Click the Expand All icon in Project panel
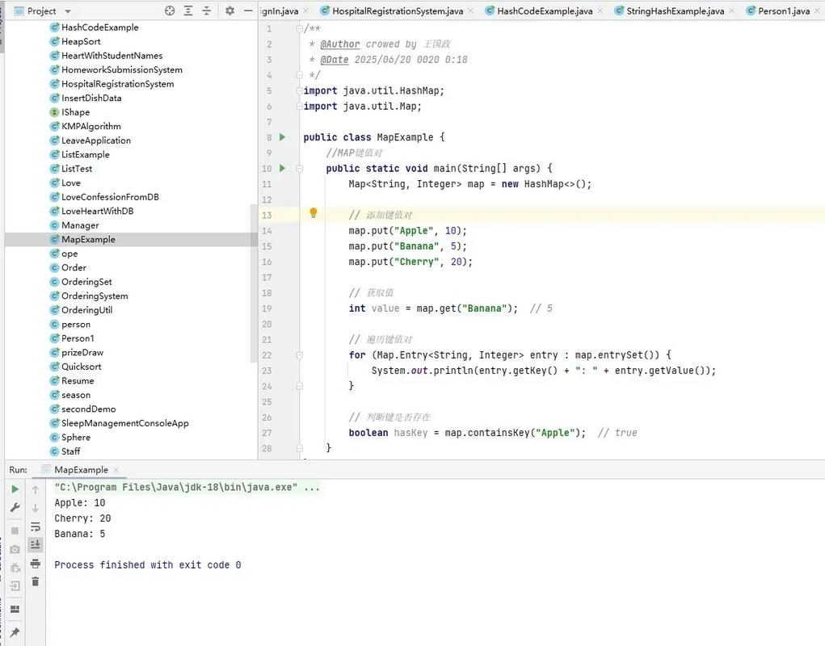 pos(187,10)
